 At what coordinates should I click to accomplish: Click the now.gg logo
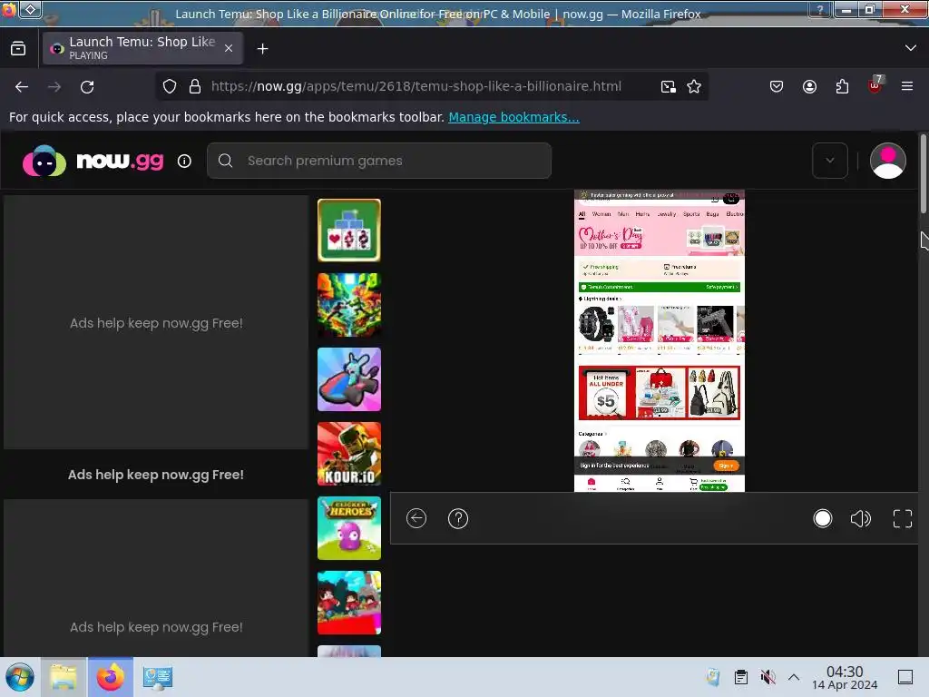[x=93, y=161]
